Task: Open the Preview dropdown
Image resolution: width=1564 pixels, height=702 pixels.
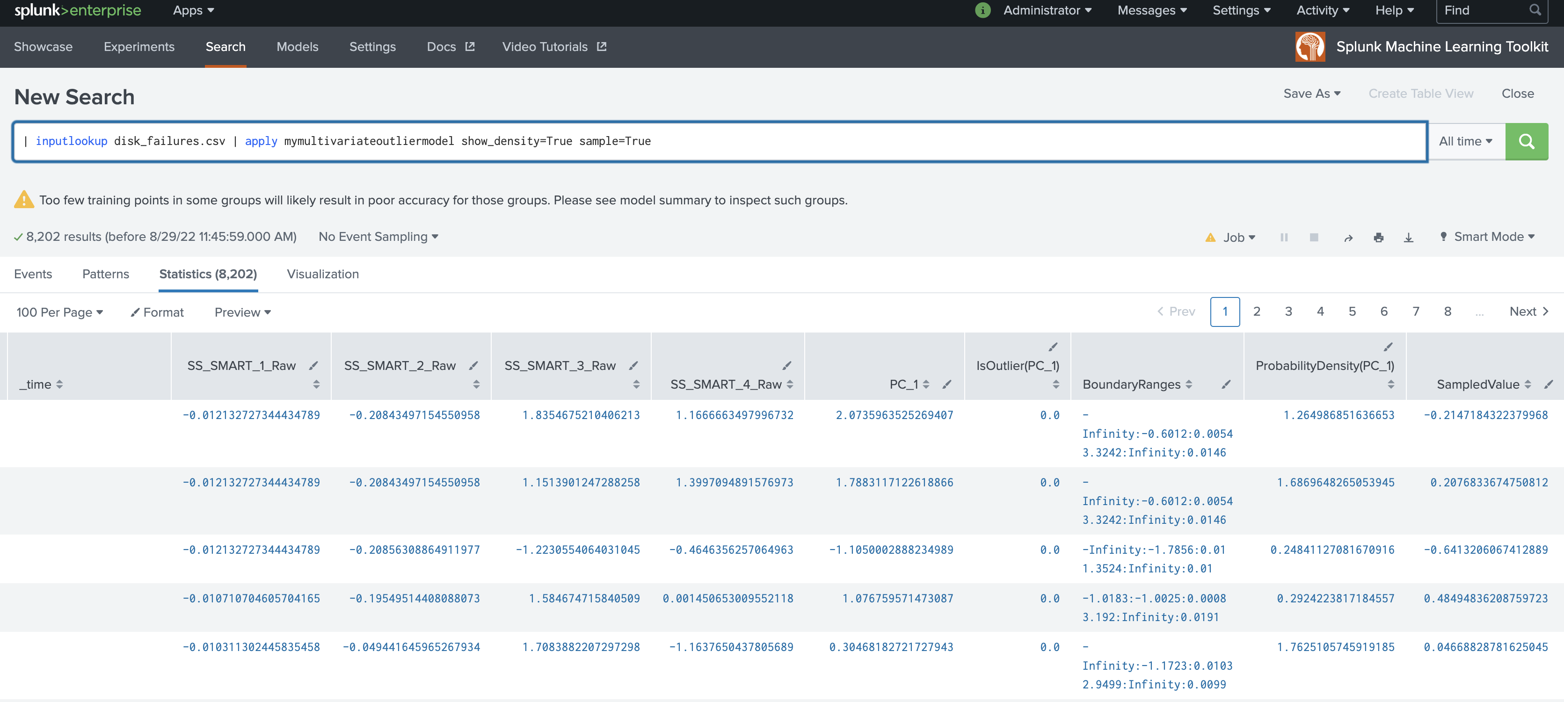Action: 242,312
